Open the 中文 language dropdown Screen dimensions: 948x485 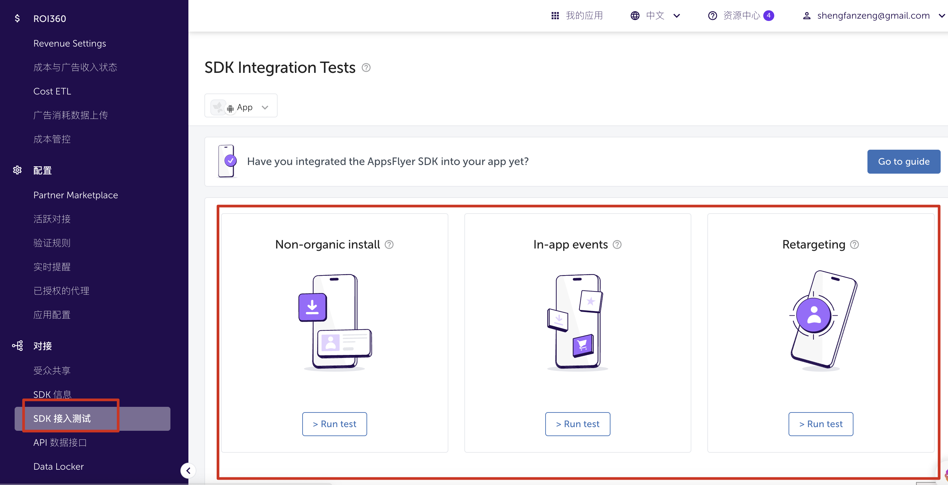click(655, 16)
